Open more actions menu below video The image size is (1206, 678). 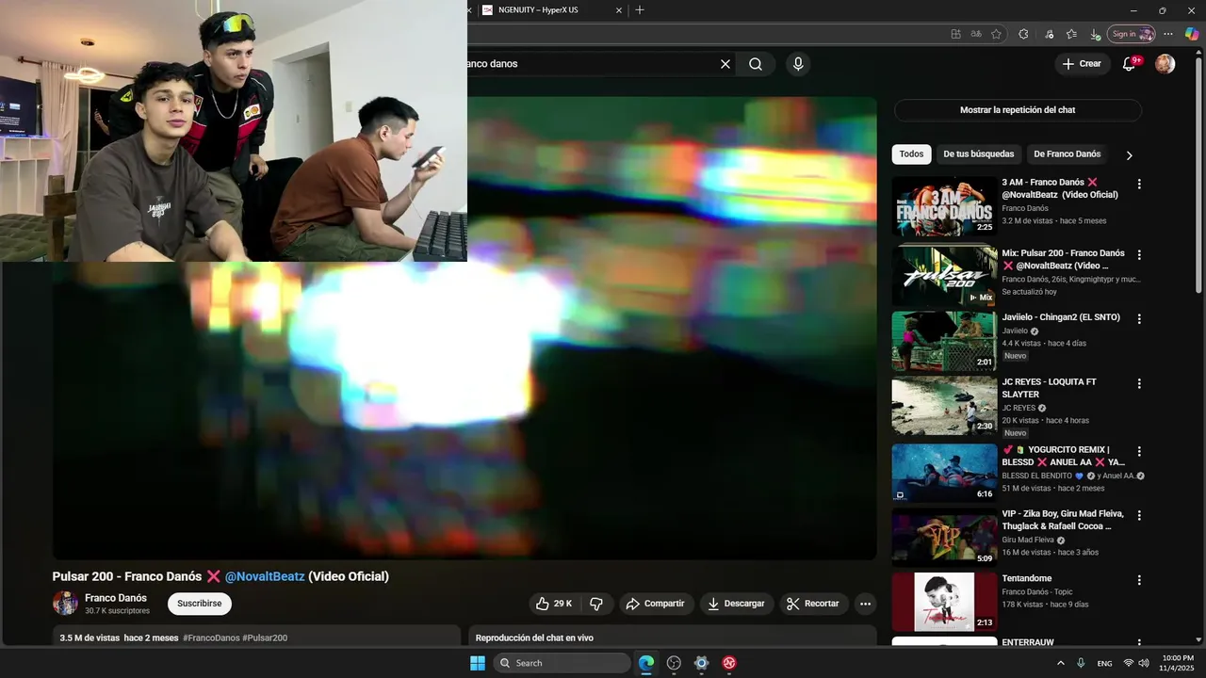click(x=865, y=604)
